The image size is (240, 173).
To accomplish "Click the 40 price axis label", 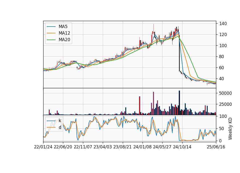I will pyautogui.click(x=222, y=78).
